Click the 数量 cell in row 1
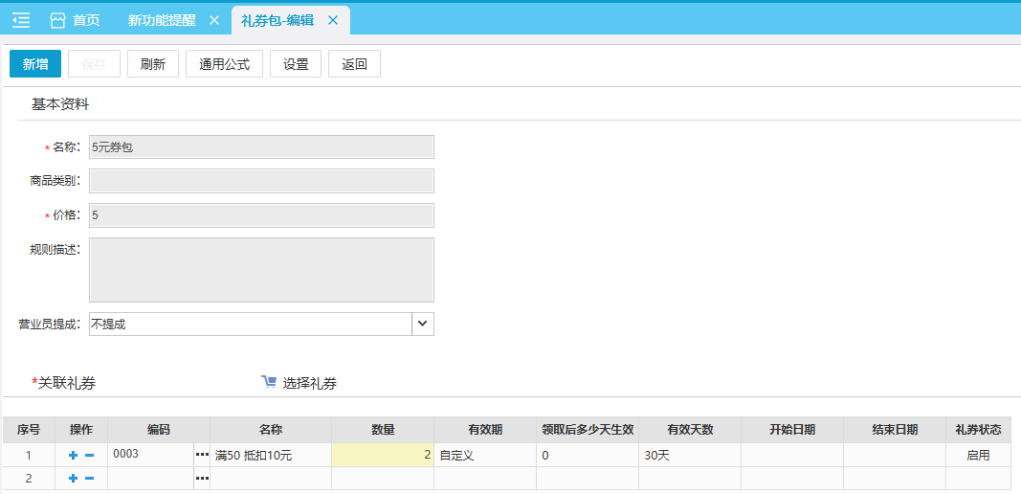 [x=382, y=456]
